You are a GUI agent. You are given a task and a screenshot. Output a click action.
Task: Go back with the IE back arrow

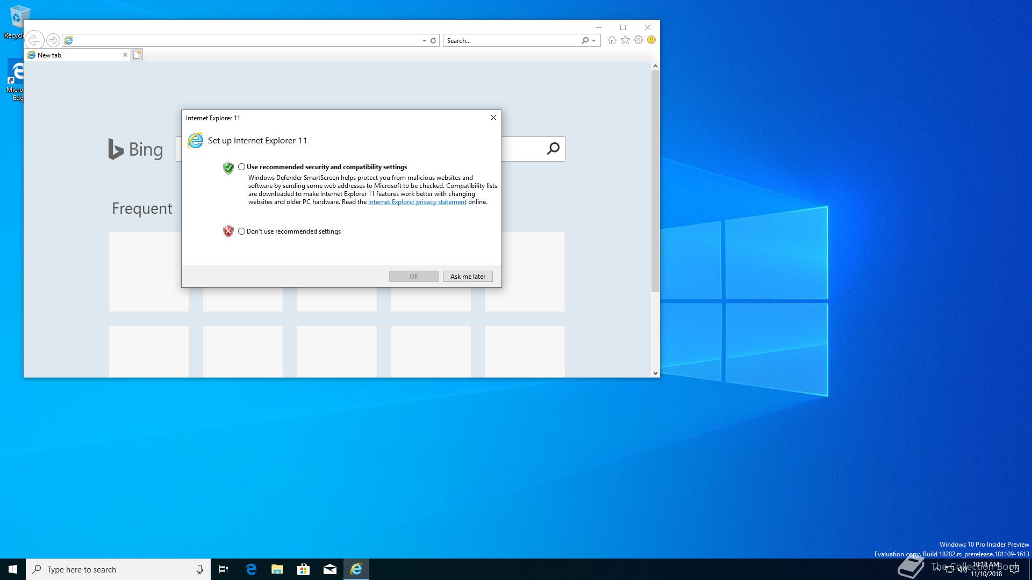point(34,40)
